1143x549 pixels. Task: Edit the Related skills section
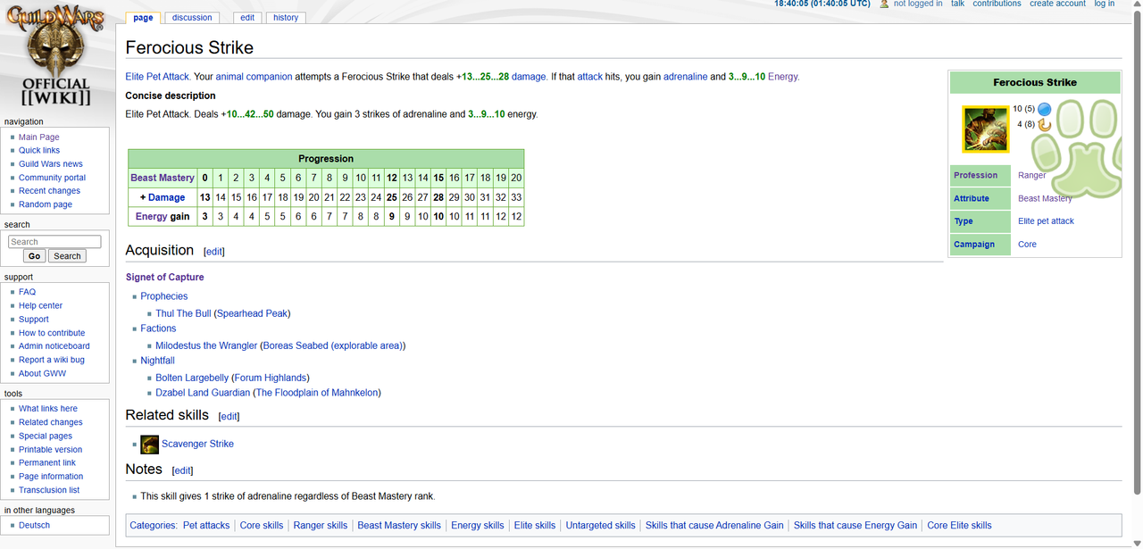tap(229, 417)
